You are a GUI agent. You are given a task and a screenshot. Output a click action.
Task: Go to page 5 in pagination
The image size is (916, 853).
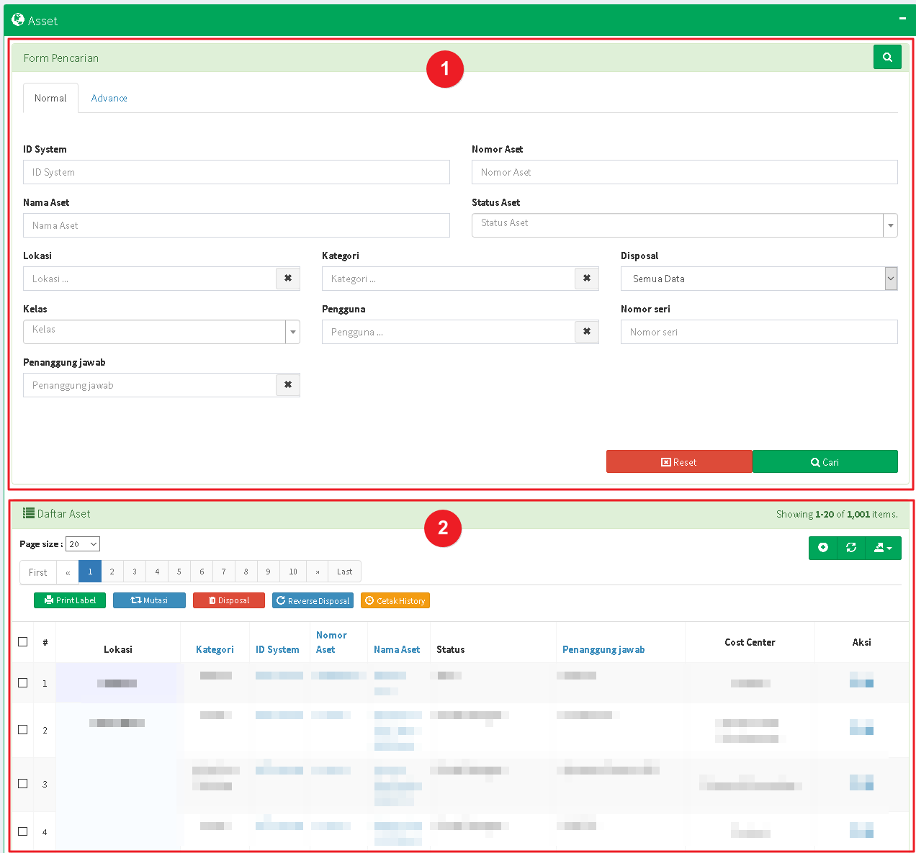(179, 572)
